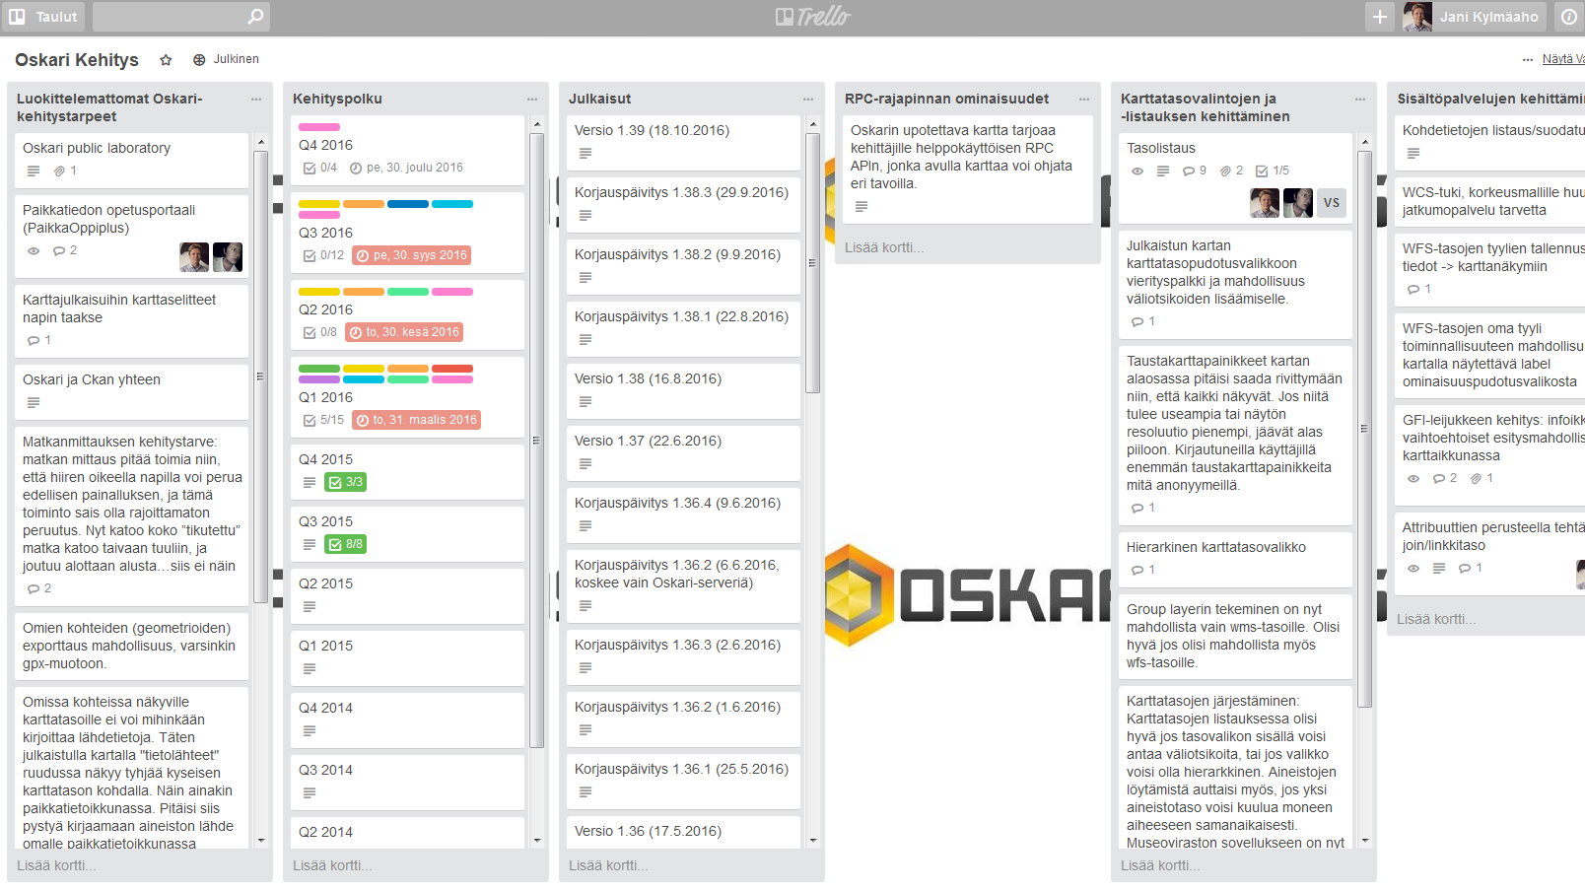This screenshot has height=891, width=1585.
Task: Click comment icon on Paikkatiedon opetusportaali card
Action: (x=59, y=250)
